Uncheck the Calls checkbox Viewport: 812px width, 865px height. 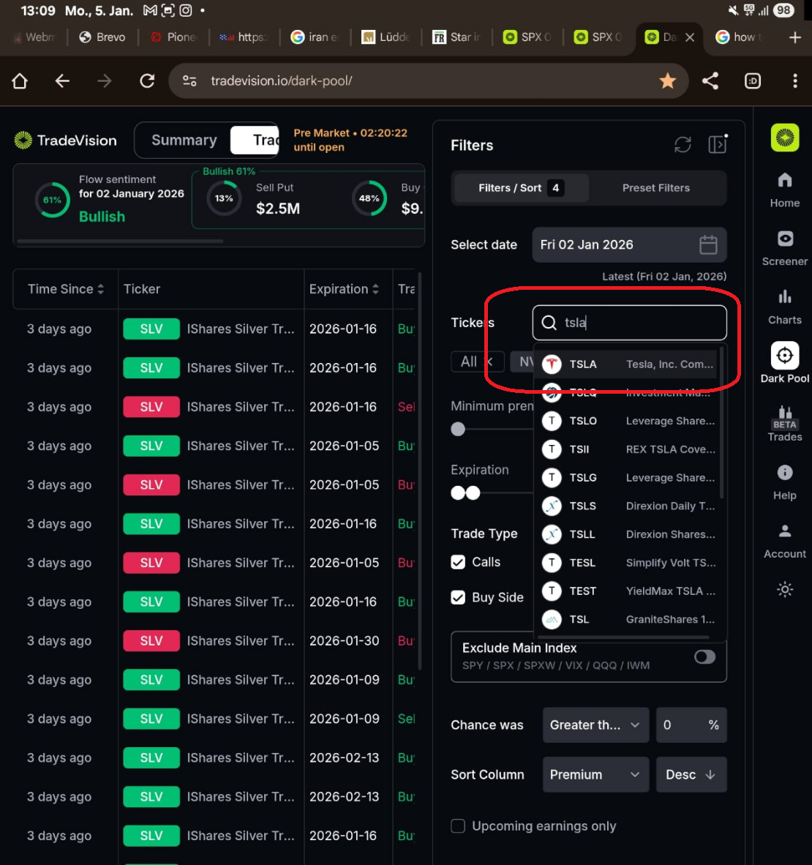458,562
